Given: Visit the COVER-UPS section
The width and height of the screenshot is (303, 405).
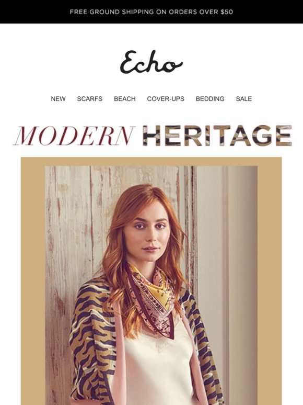Looking at the screenshot, I should [166, 99].
